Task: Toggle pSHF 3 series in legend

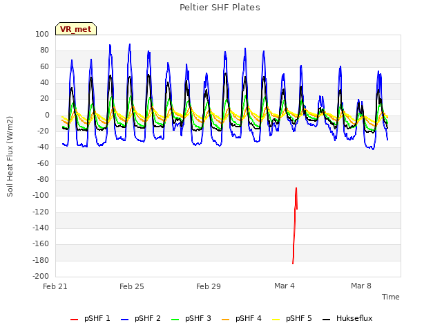Action: 191,319
